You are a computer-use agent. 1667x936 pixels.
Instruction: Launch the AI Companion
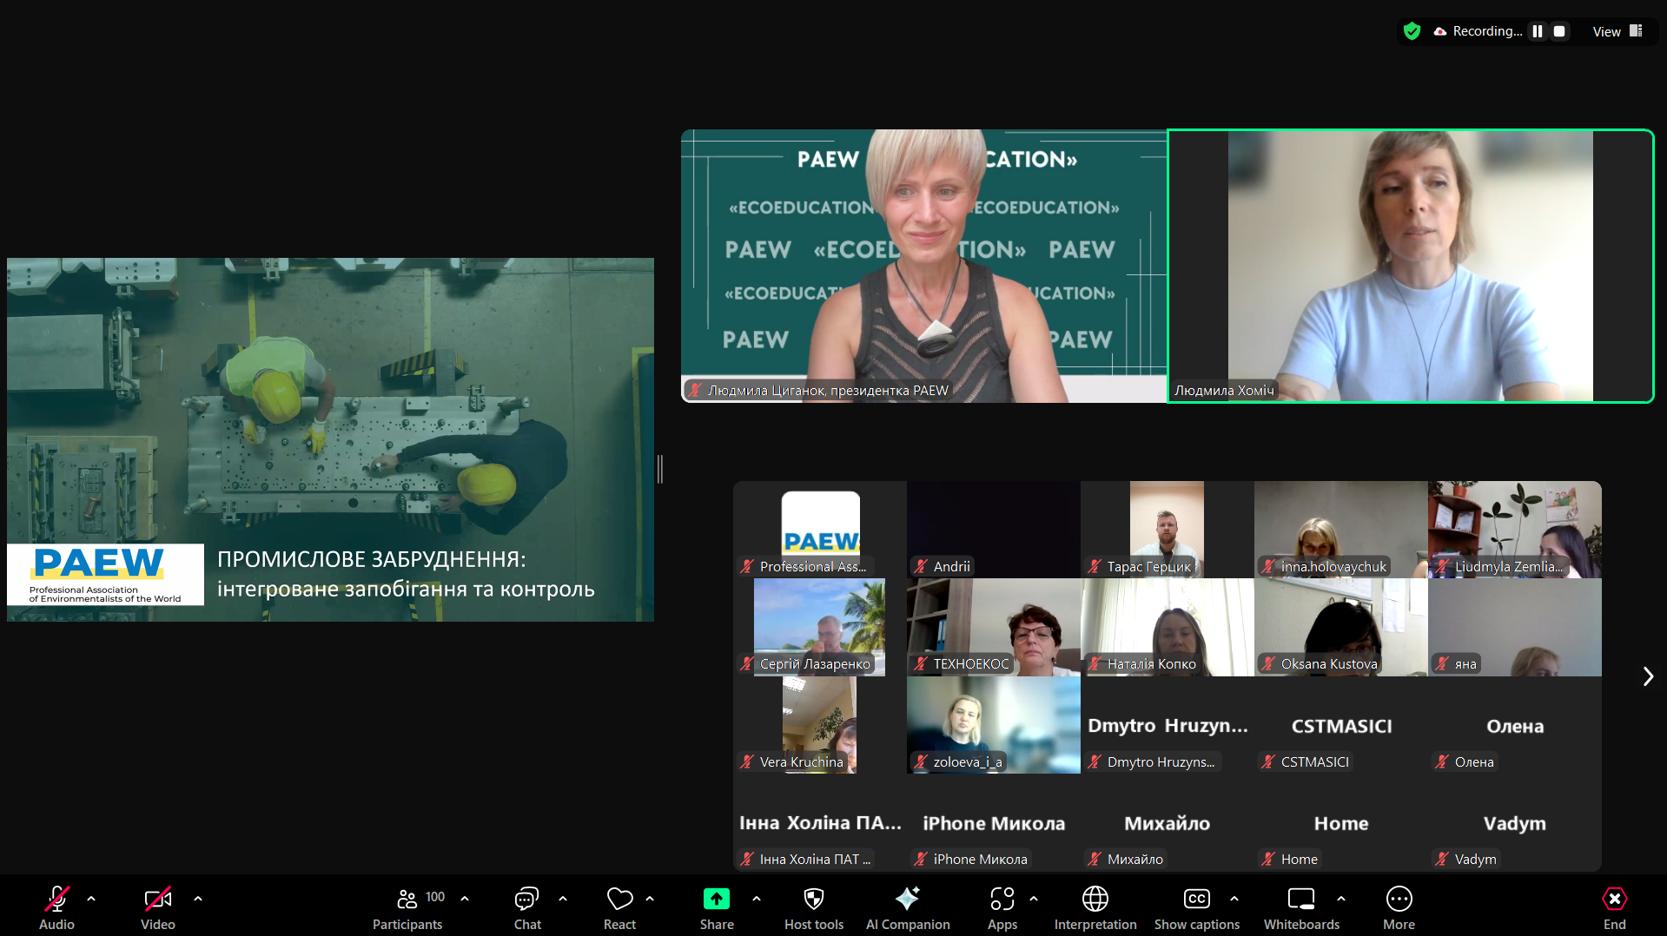point(907,907)
